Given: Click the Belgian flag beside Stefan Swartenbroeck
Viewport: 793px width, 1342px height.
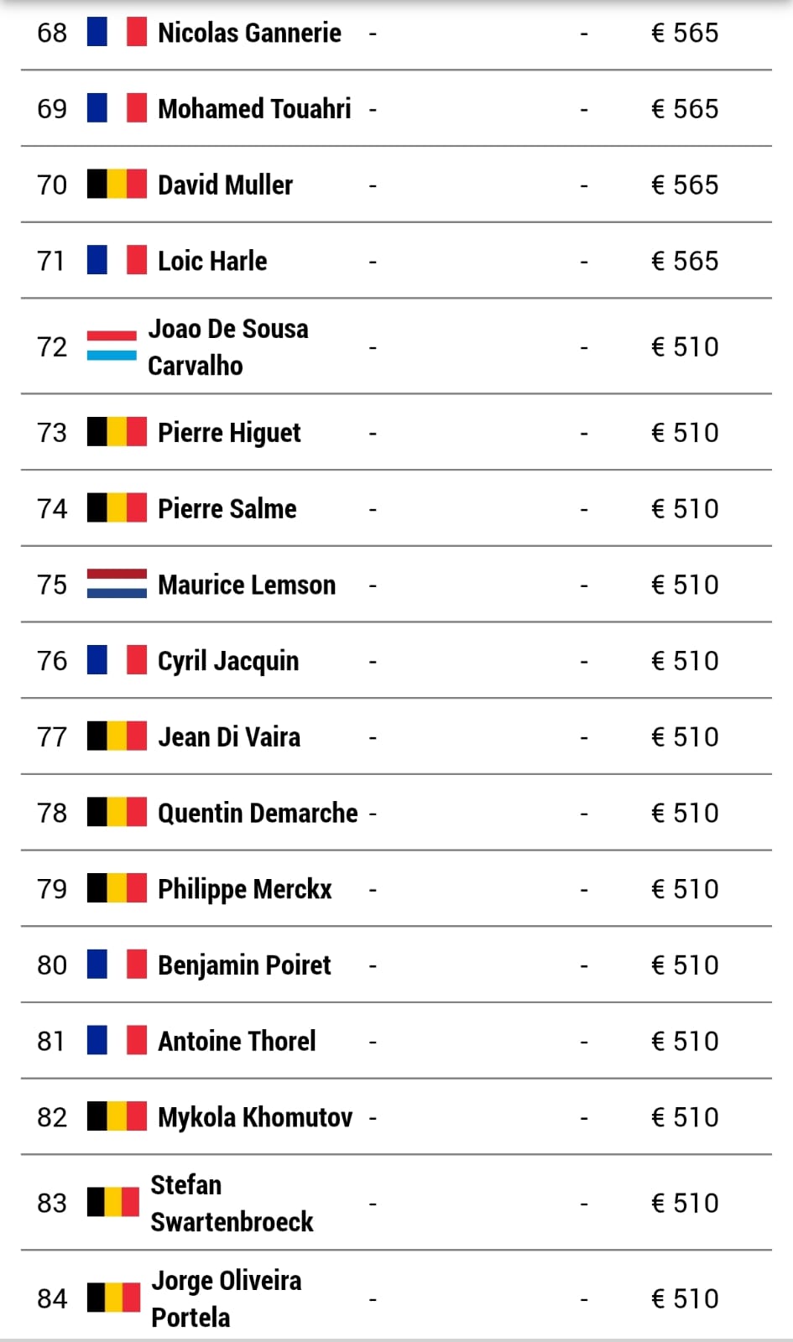Looking at the screenshot, I should click(x=113, y=1203).
